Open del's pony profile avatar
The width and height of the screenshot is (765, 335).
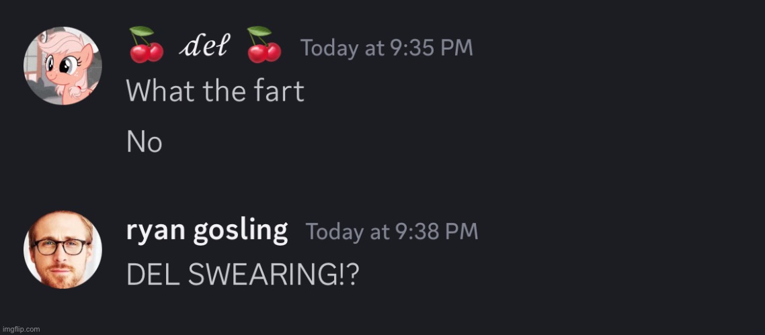(x=63, y=66)
